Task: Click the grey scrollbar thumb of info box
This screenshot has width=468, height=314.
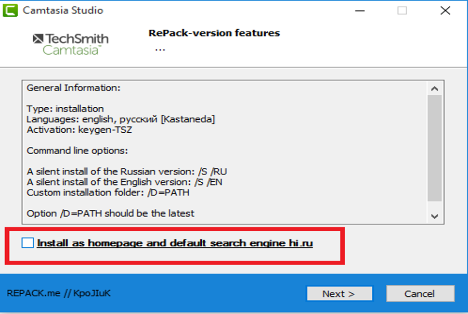Action: coord(435,148)
